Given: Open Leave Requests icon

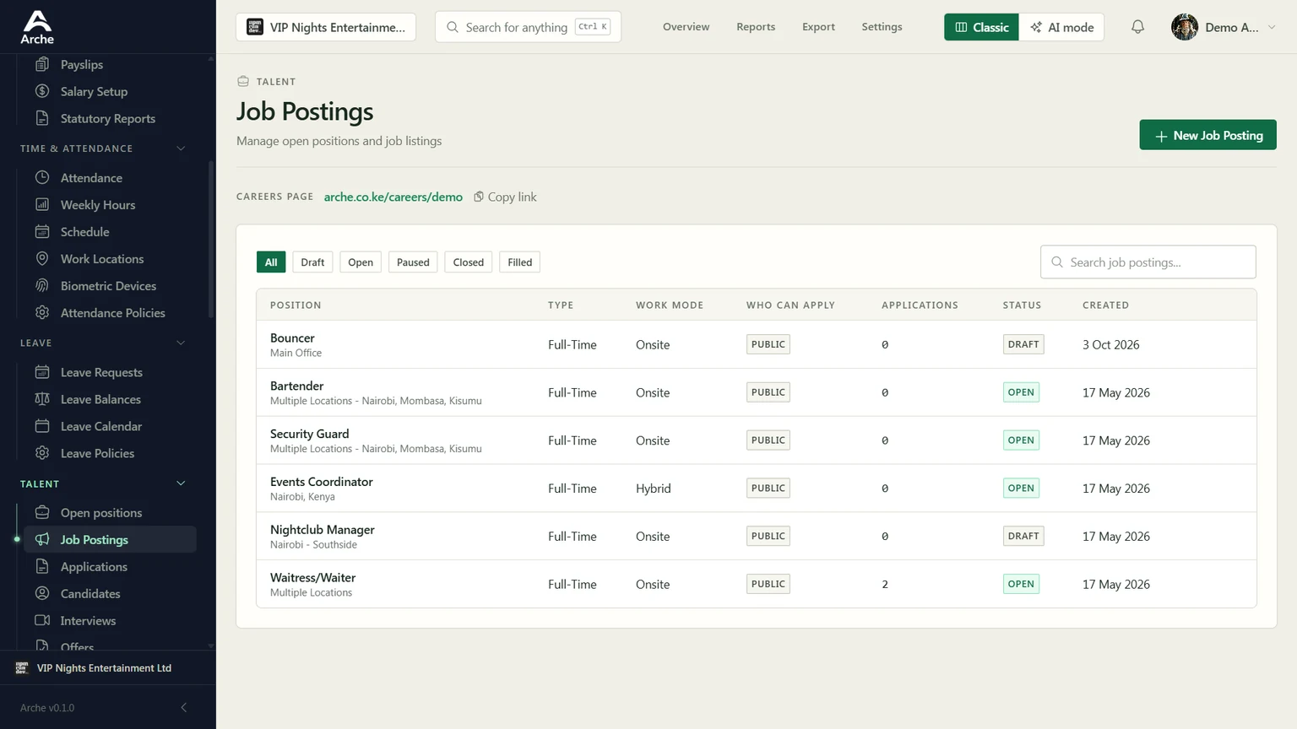Looking at the screenshot, I should tap(42, 372).
